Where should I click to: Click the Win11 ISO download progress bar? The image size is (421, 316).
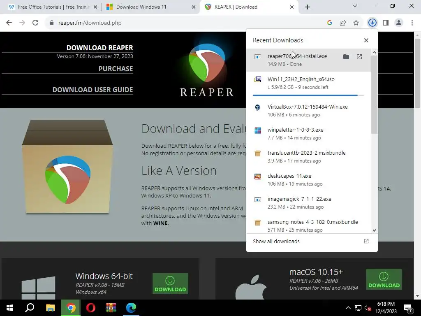[308, 95]
